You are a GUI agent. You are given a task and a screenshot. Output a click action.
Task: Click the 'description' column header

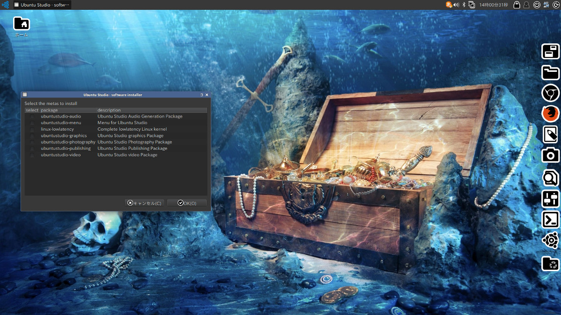(x=151, y=110)
